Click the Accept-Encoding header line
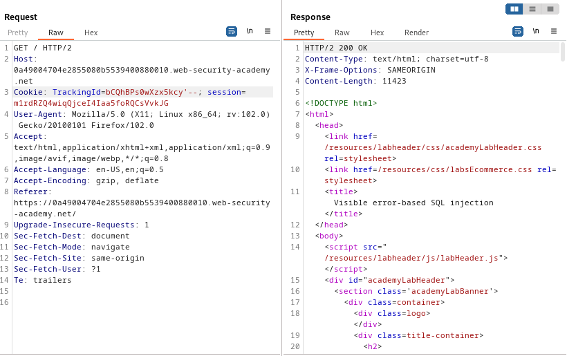Screen dimensions: 567x356 coord(86,180)
